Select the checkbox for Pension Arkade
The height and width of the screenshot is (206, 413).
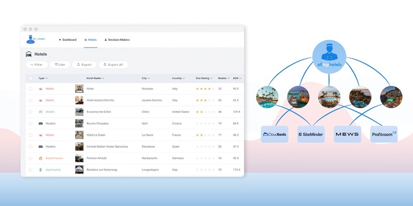pos(30,158)
